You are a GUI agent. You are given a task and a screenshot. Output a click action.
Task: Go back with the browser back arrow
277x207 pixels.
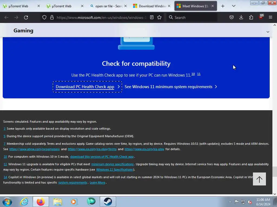pos(6,18)
